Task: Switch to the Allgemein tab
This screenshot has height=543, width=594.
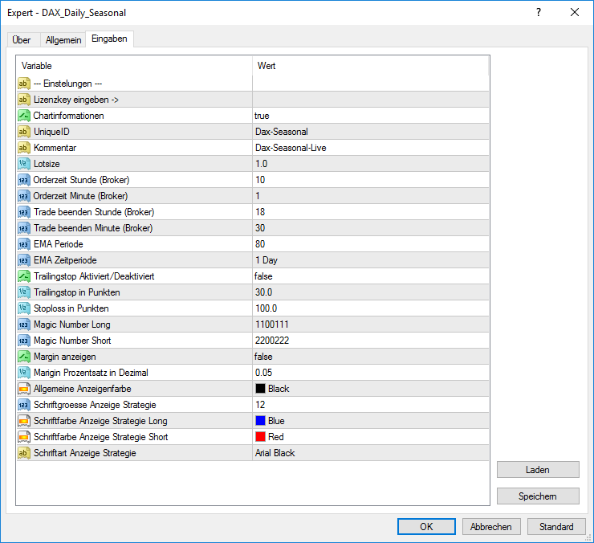Action: click(x=63, y=40)
